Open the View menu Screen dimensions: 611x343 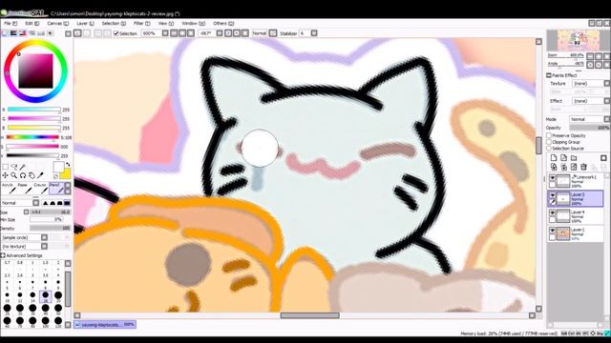click(x=165, y=23)
